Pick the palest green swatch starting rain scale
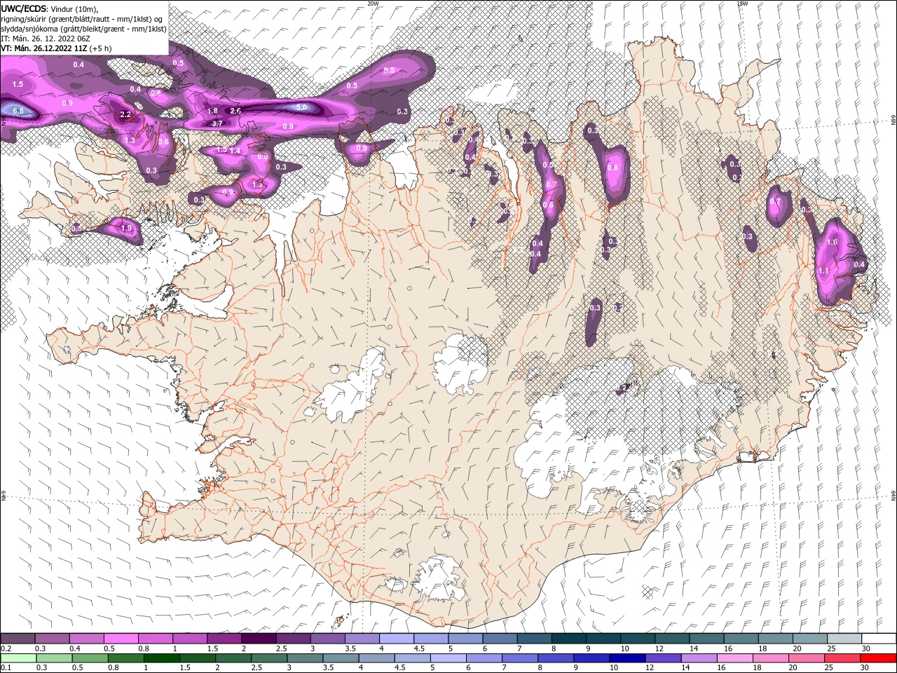 [x=18, y=658]
